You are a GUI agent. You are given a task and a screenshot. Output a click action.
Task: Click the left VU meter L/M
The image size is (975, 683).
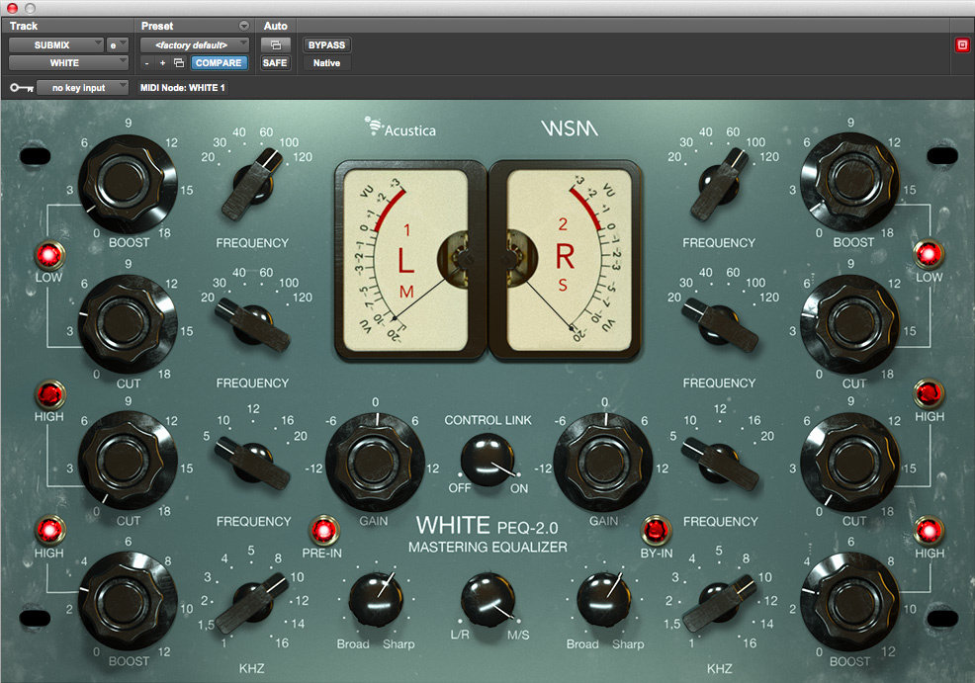(410, 260)
